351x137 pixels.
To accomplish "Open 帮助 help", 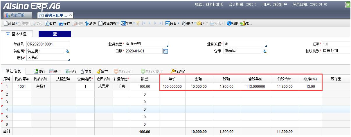I will (233, 23).
